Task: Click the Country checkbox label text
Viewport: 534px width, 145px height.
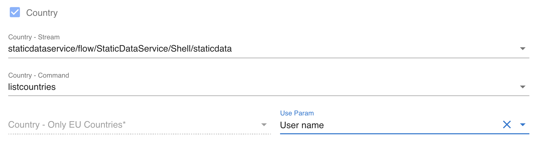Action: [42, 13]
